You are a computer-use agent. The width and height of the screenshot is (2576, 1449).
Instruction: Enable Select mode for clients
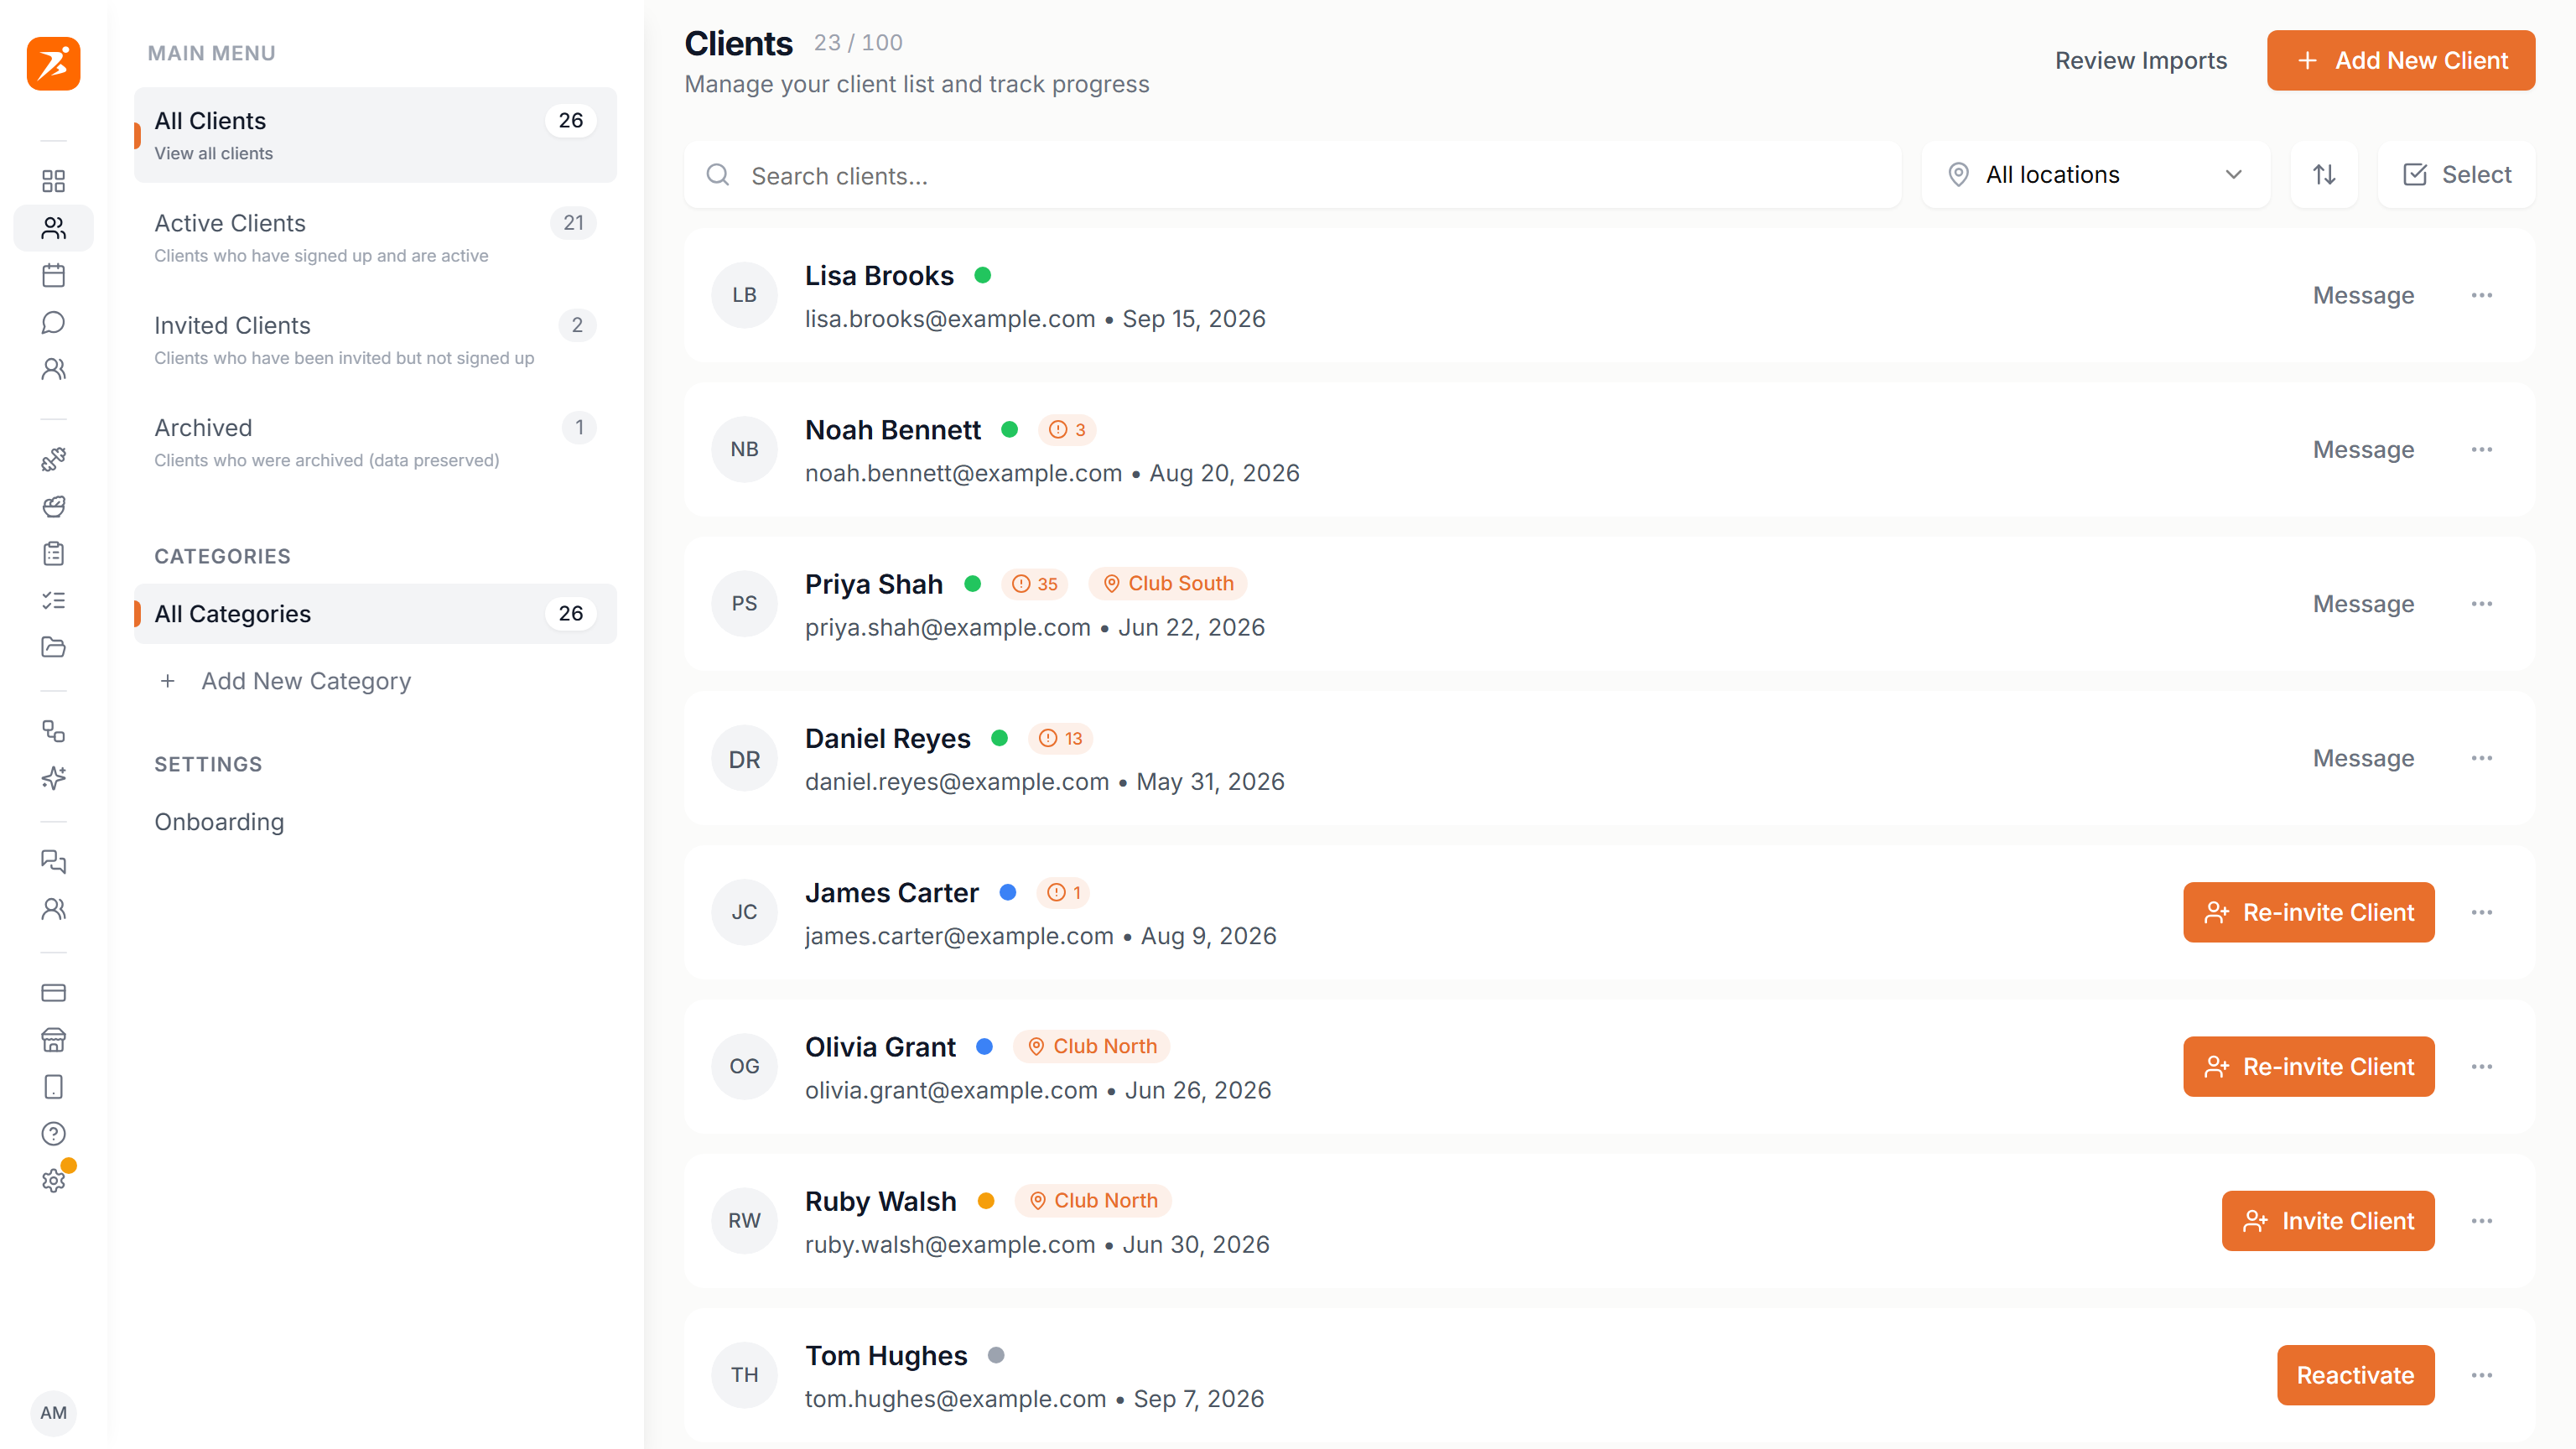tap(2457, 175)
